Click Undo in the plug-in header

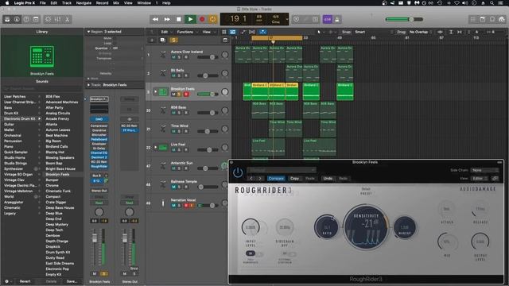[x=328, y=178]
